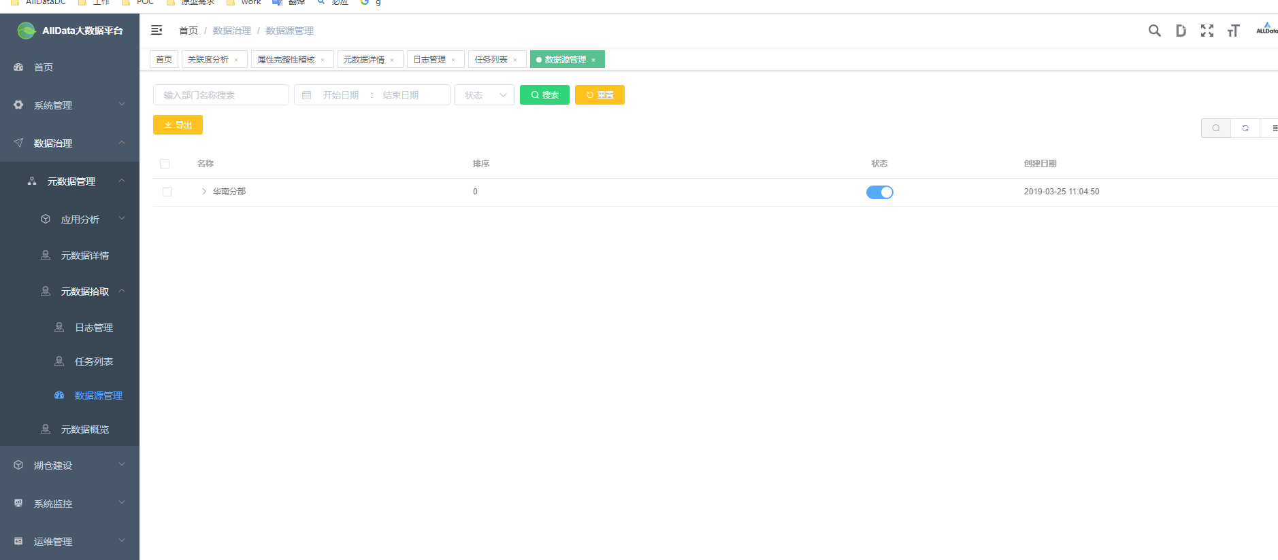The image size is (1278, 560).
Task: Click the green 搜索 button
Action: pos(544,95)
